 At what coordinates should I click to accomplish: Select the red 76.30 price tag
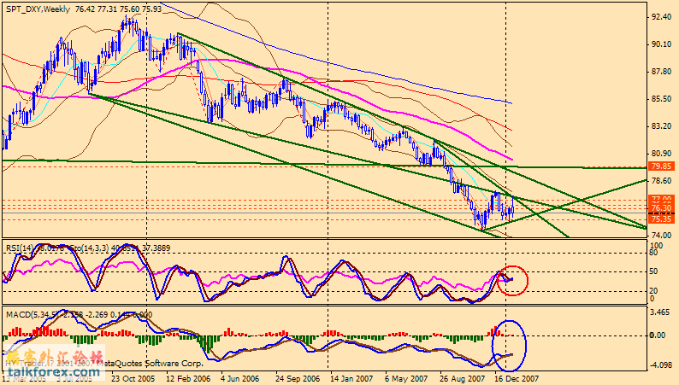click(661, 208)
